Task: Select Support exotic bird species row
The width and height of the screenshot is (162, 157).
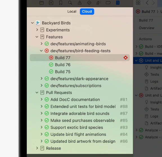Action: tap(80, 127)
